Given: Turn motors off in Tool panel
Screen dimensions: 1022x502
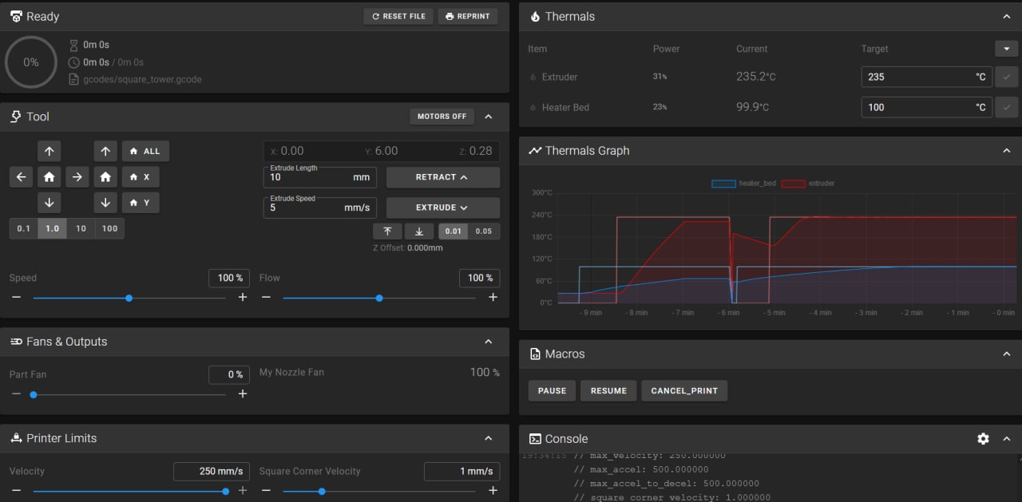Looking at the screenshot, I should click(x=442, y=117).
